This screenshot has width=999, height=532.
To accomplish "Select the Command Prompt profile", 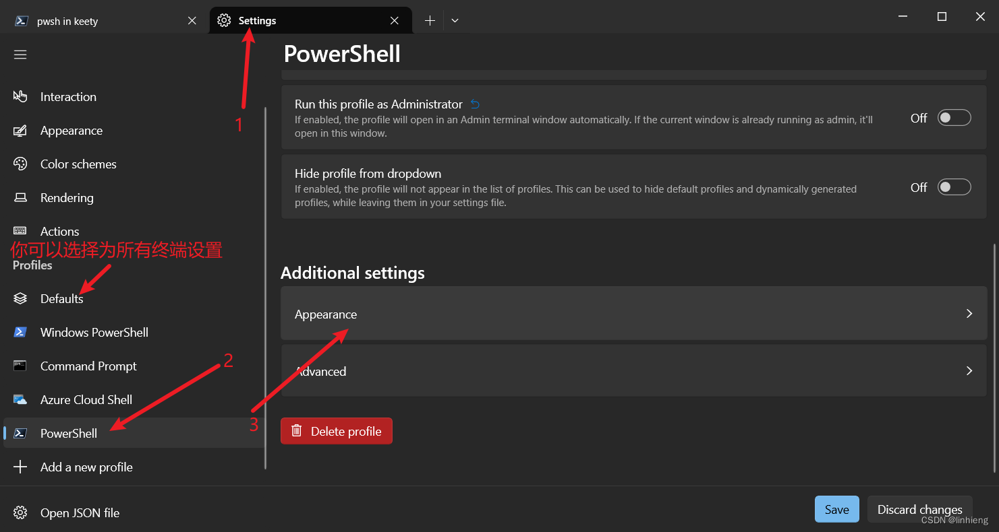I will (x=134, y=366).
